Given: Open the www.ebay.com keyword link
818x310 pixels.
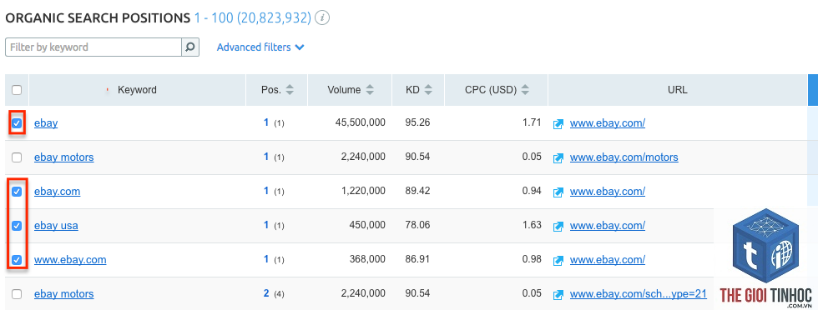Looking at the screenshot, I should [70, 259].
